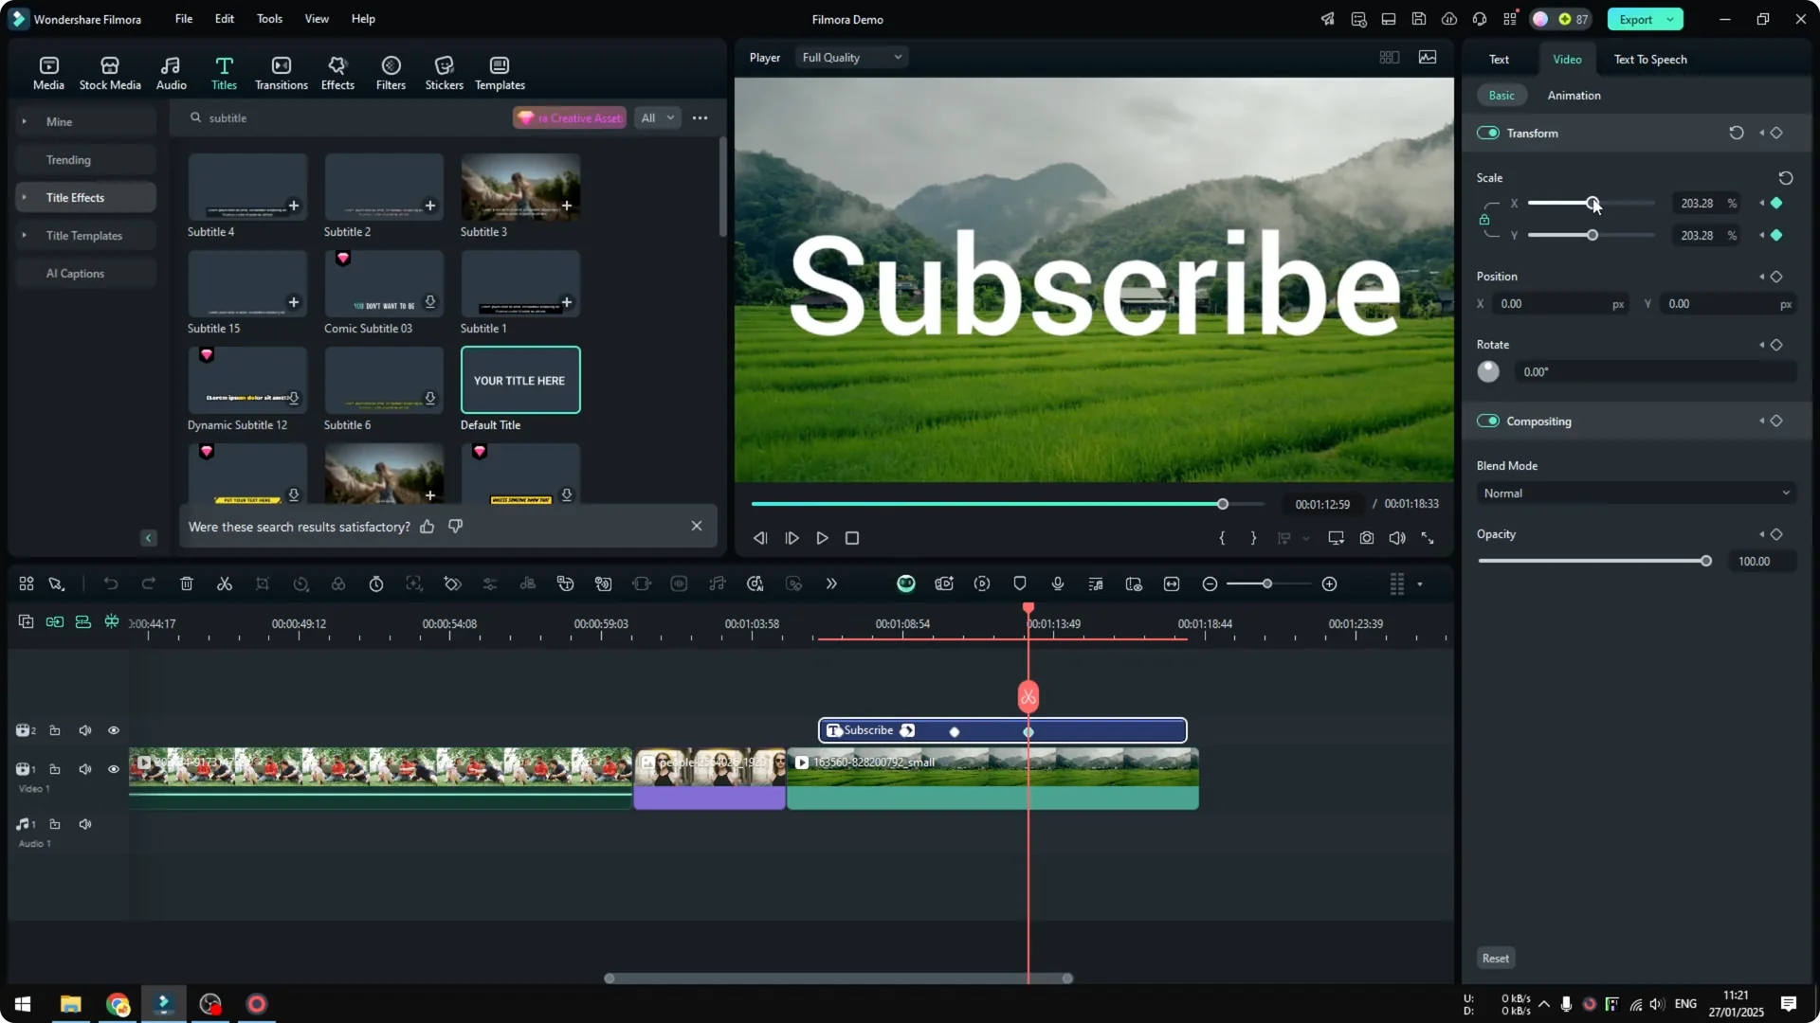
Task: Split clip with the scissors toolbar icon
Action: click(x=225, y=584)
